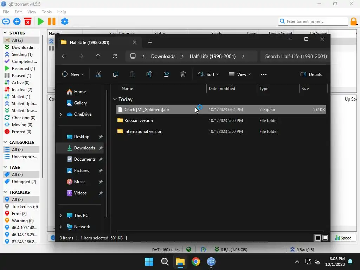Image resolution: width=360 pixels, height=270 pixels.
Task: Toggle the Details pane button
Action: (x=311, y=75)
